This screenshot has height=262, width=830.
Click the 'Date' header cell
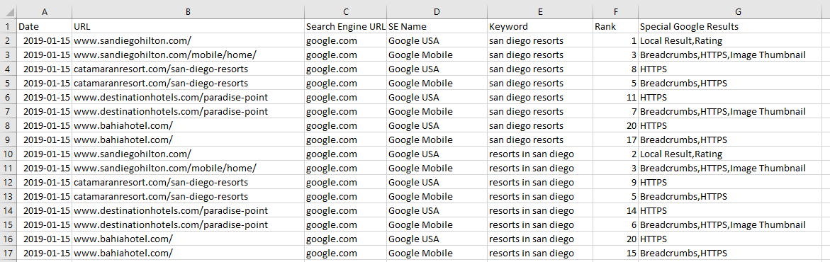pyautogui.click(x=45, y=26)
